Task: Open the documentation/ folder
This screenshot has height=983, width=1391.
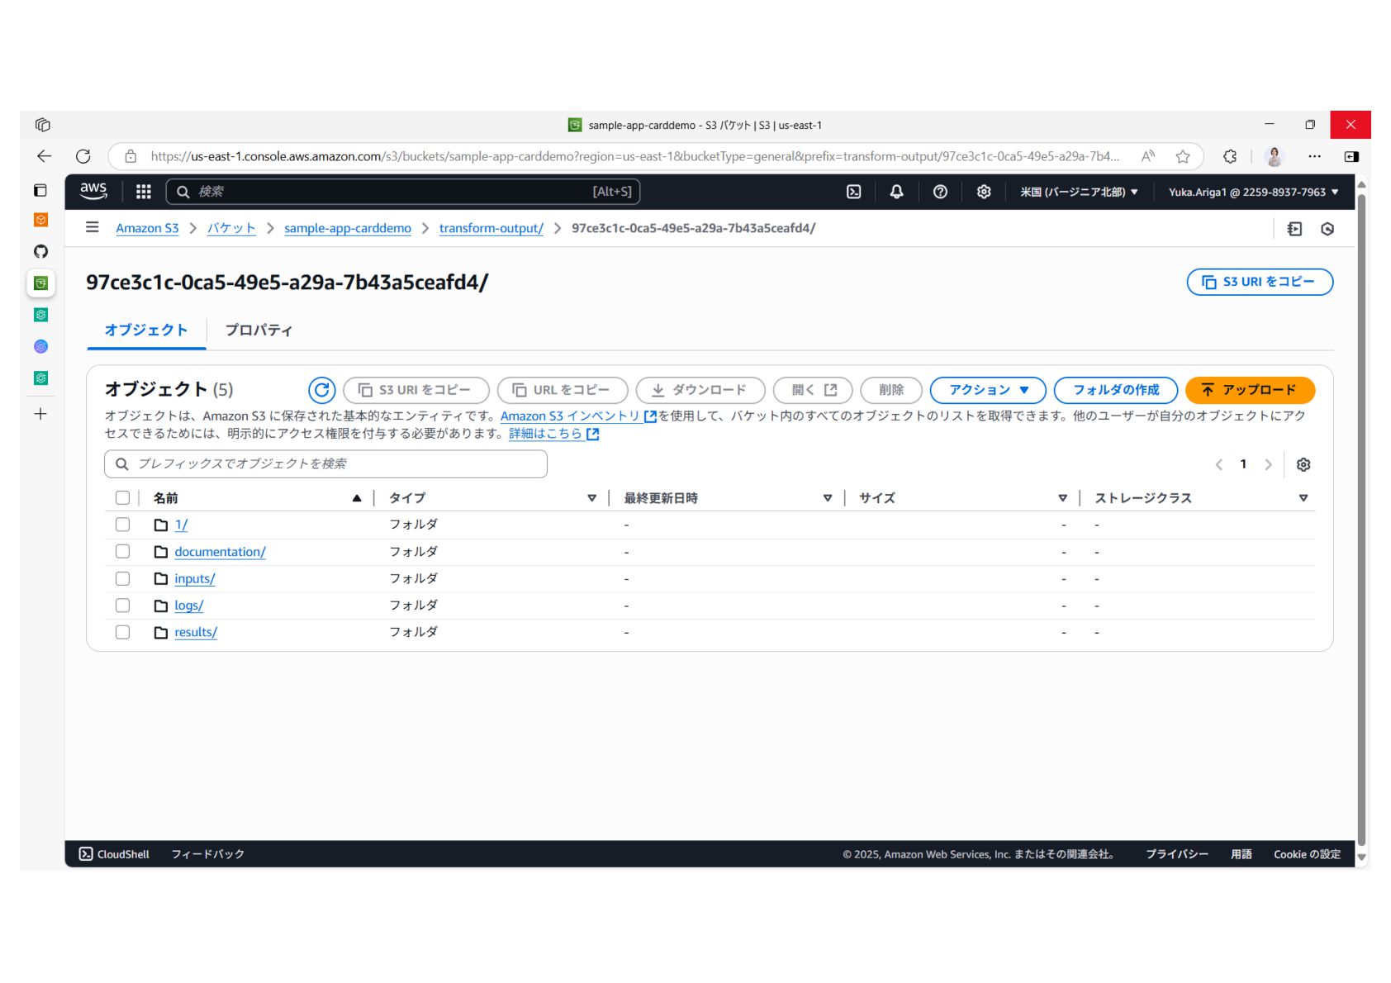Action: [x=220, y=552]
